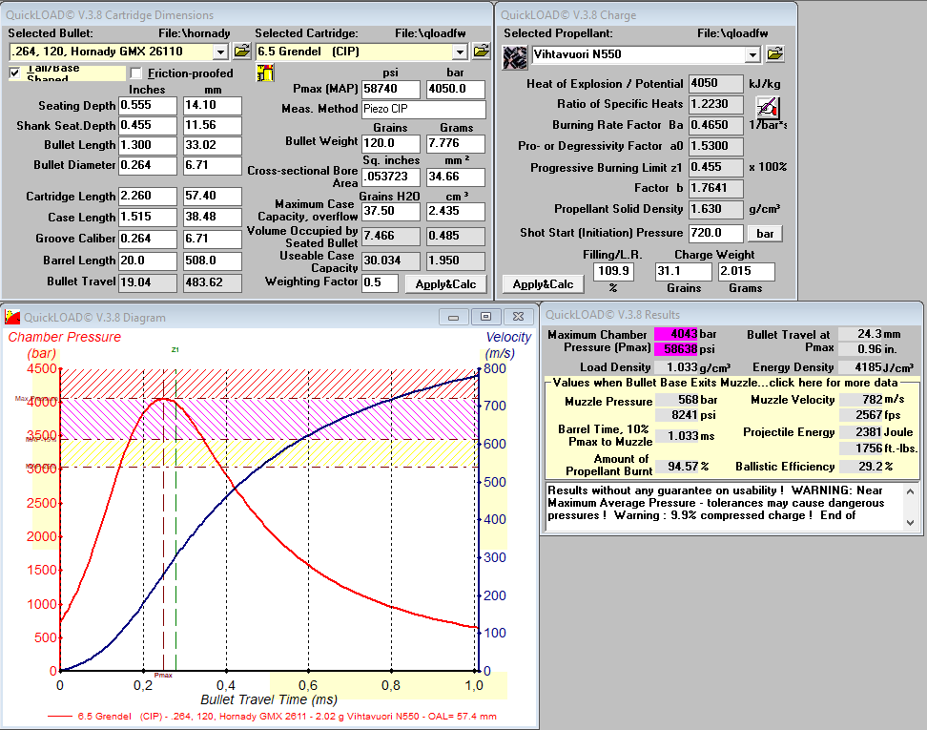Click the propellant grains picture icon

tap(515, 58)
